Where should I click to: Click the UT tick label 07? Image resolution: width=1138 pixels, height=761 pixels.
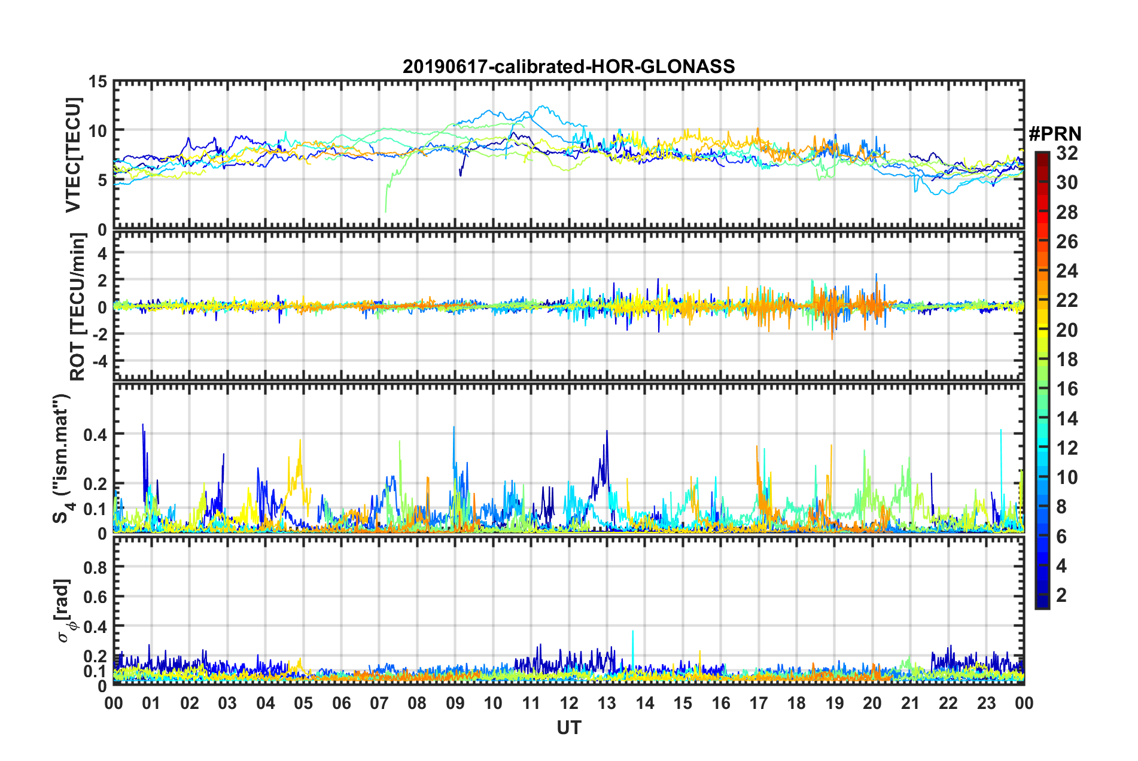pos(379,703)
